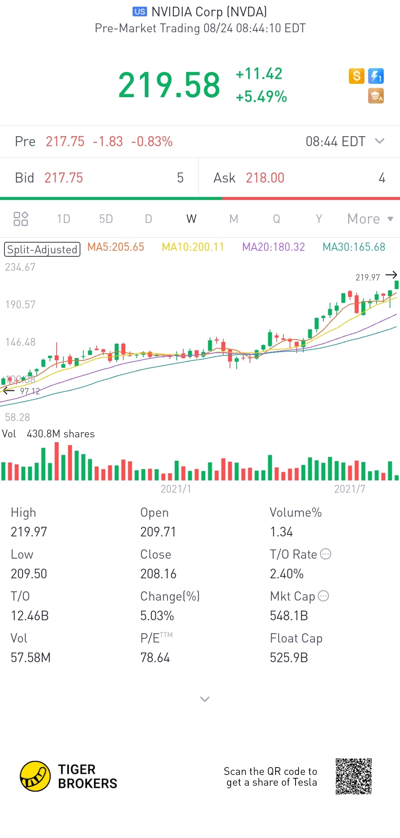Tap the T/O Rate info icon
The height and width of the screenshot is (838, 400).
pyautogui.click(x=326, y=554)
